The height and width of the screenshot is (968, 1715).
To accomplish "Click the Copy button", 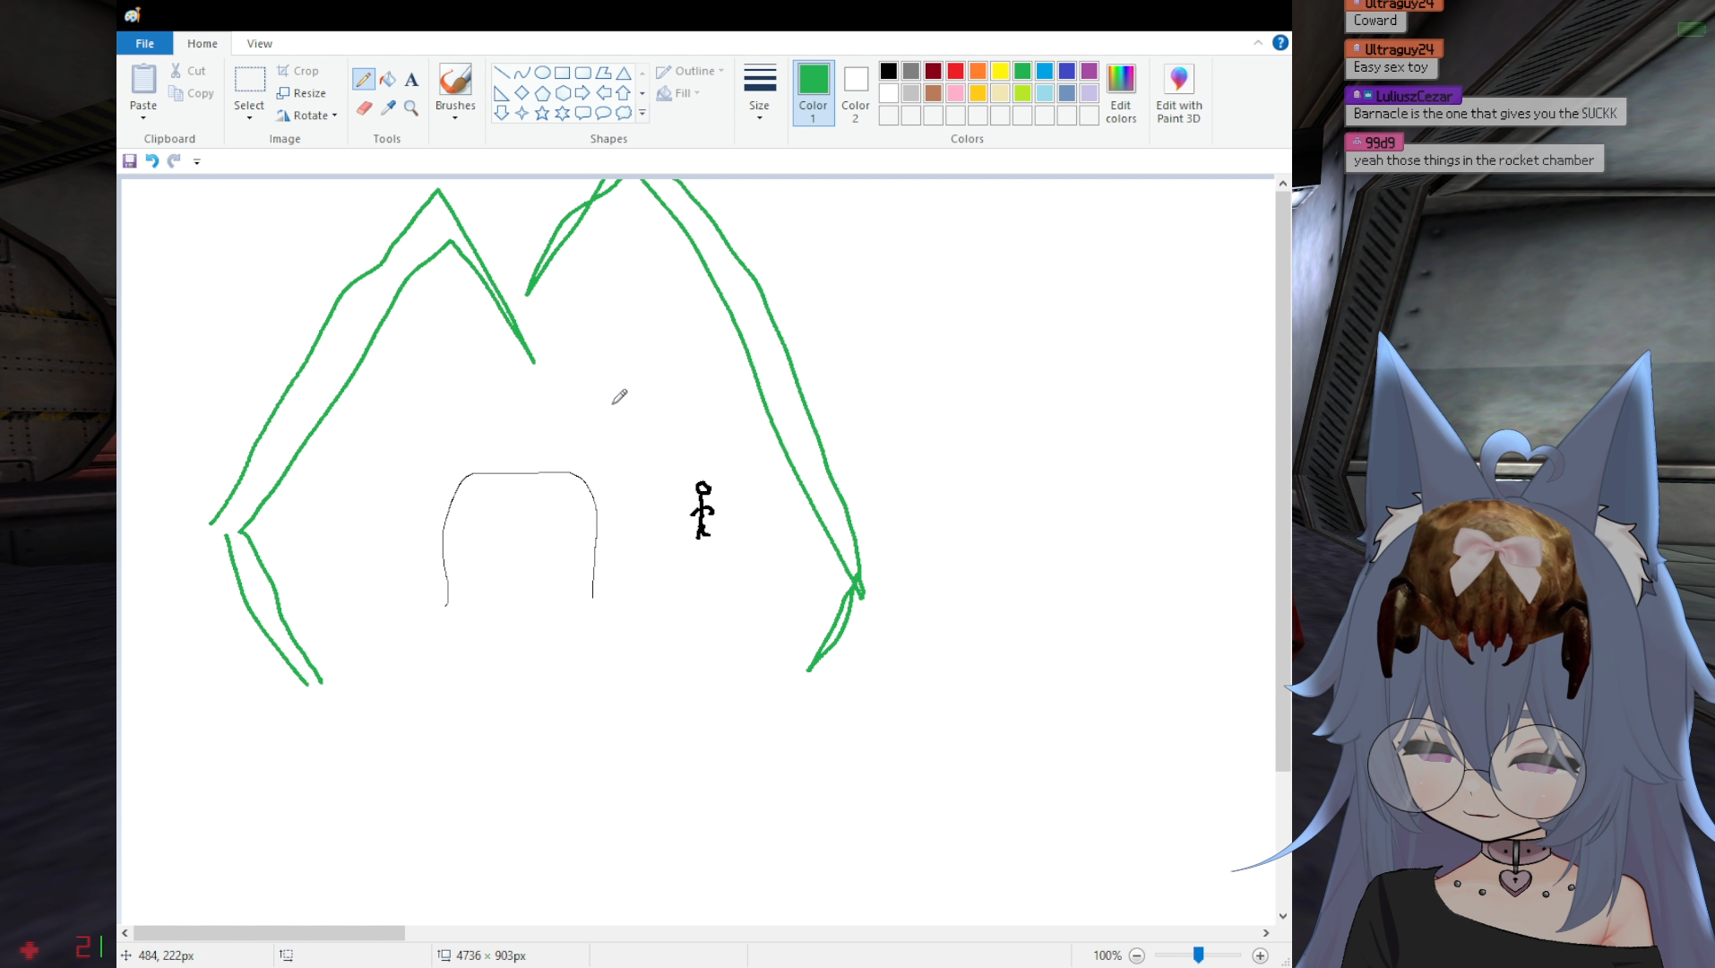I will (192, 93).
